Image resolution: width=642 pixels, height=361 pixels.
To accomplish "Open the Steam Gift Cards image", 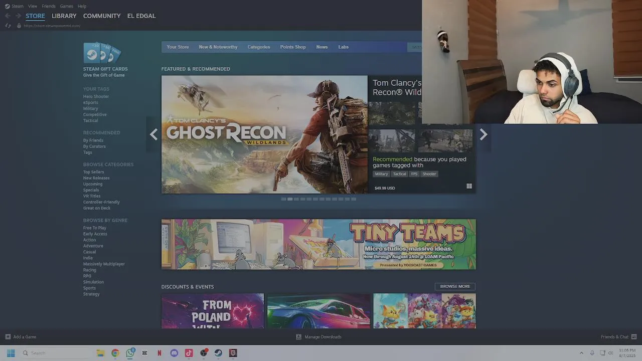I will [x=102, y=53].
